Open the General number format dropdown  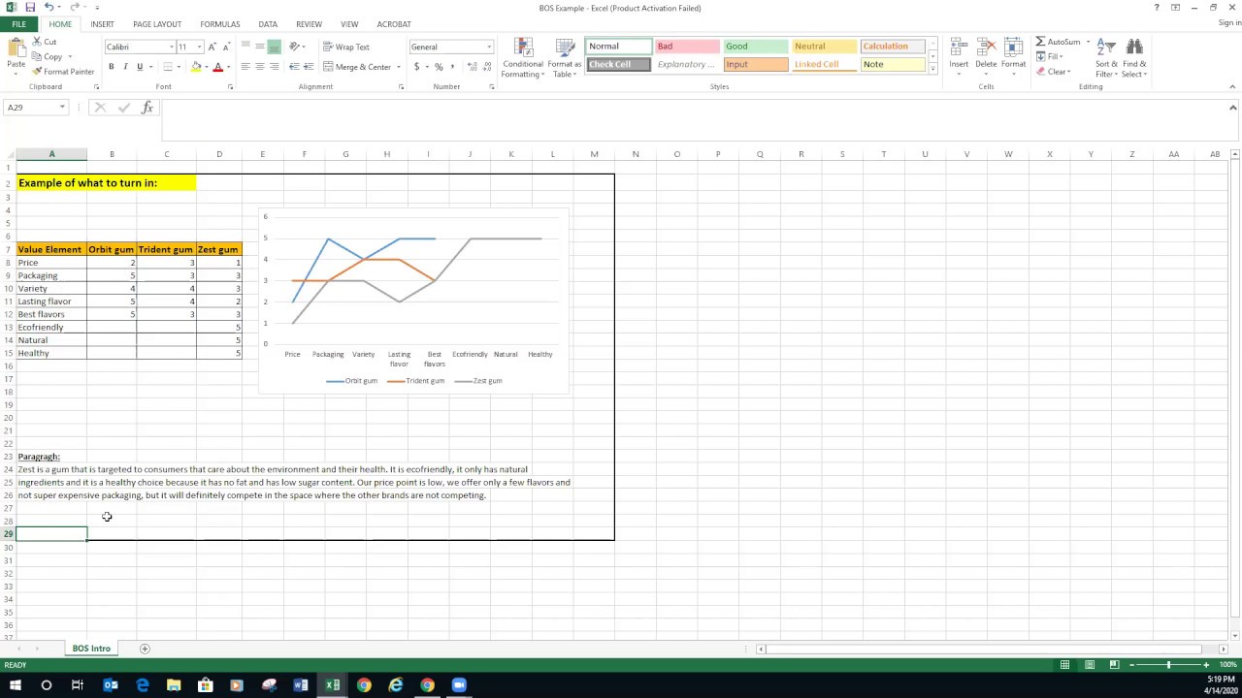point(489,47)
